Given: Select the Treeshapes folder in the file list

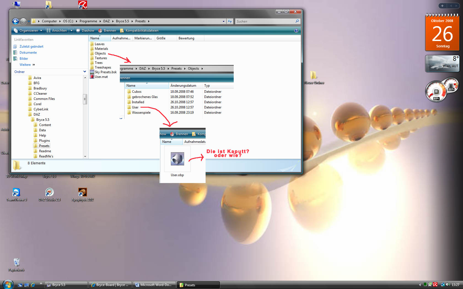Looking at the screenshot, I should click(101, 67).
